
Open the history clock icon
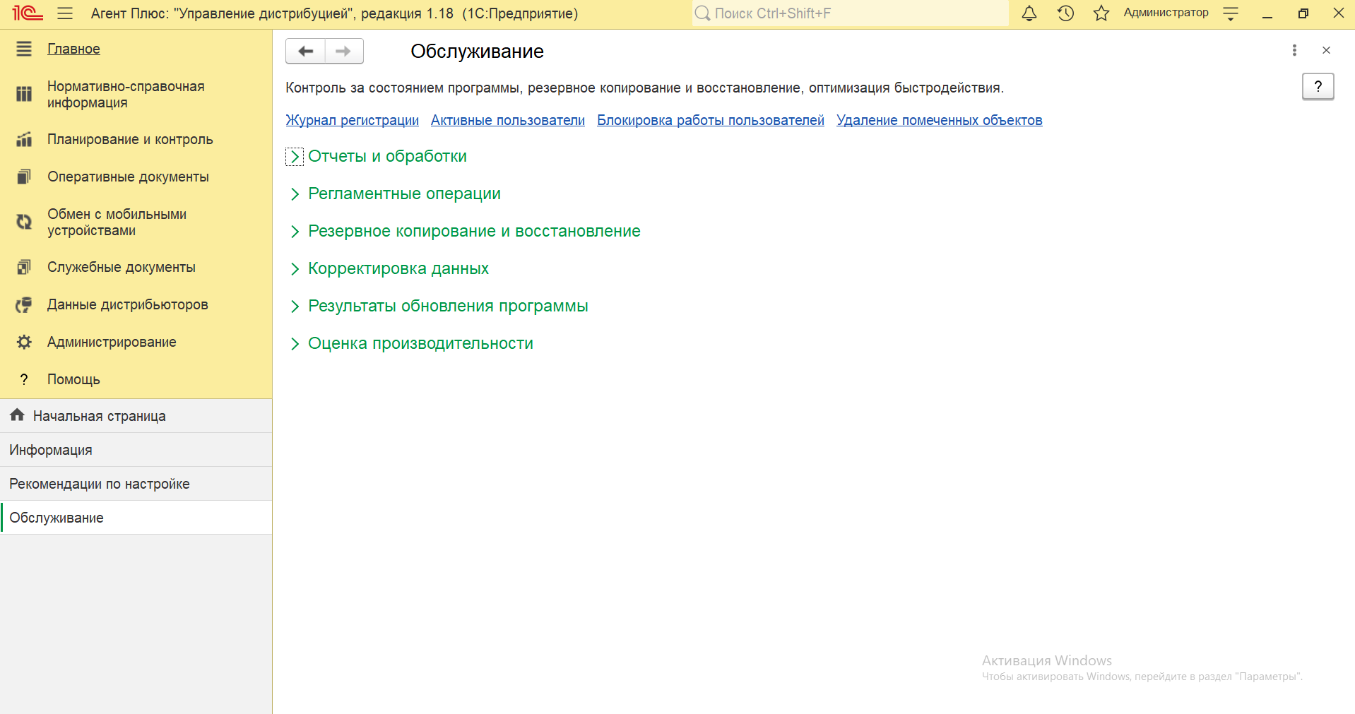coord(1065,13)
